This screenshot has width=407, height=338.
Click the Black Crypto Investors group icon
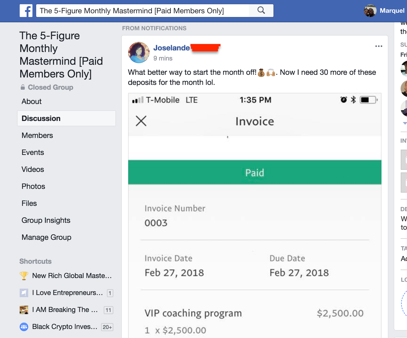click(24, 327)
